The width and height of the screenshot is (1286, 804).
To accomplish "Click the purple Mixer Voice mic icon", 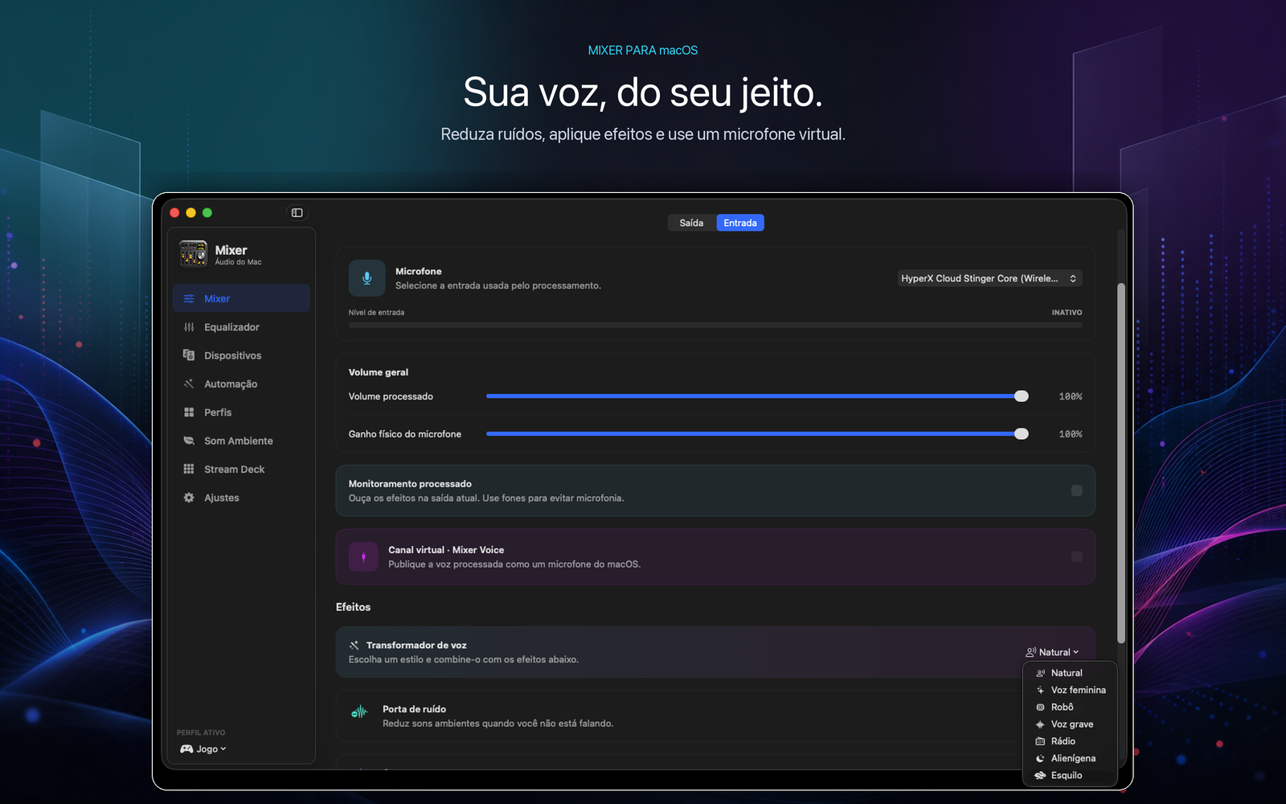I will click(x=363, y=557).
